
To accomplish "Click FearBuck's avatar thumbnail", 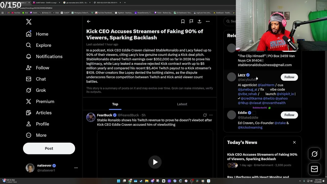I will pyautogui.click(x=91, y=118).
